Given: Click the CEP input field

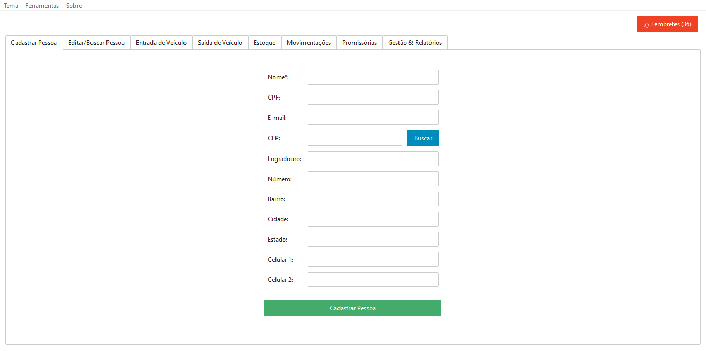Looking at the screenshot, I should [355, 138].
